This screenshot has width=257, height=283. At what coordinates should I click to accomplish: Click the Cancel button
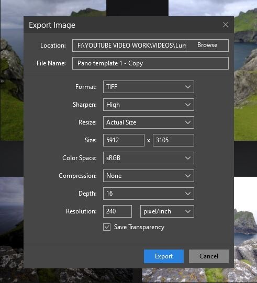(209, 256)
